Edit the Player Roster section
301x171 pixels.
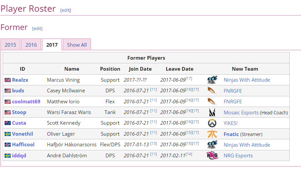click(65, 10)
